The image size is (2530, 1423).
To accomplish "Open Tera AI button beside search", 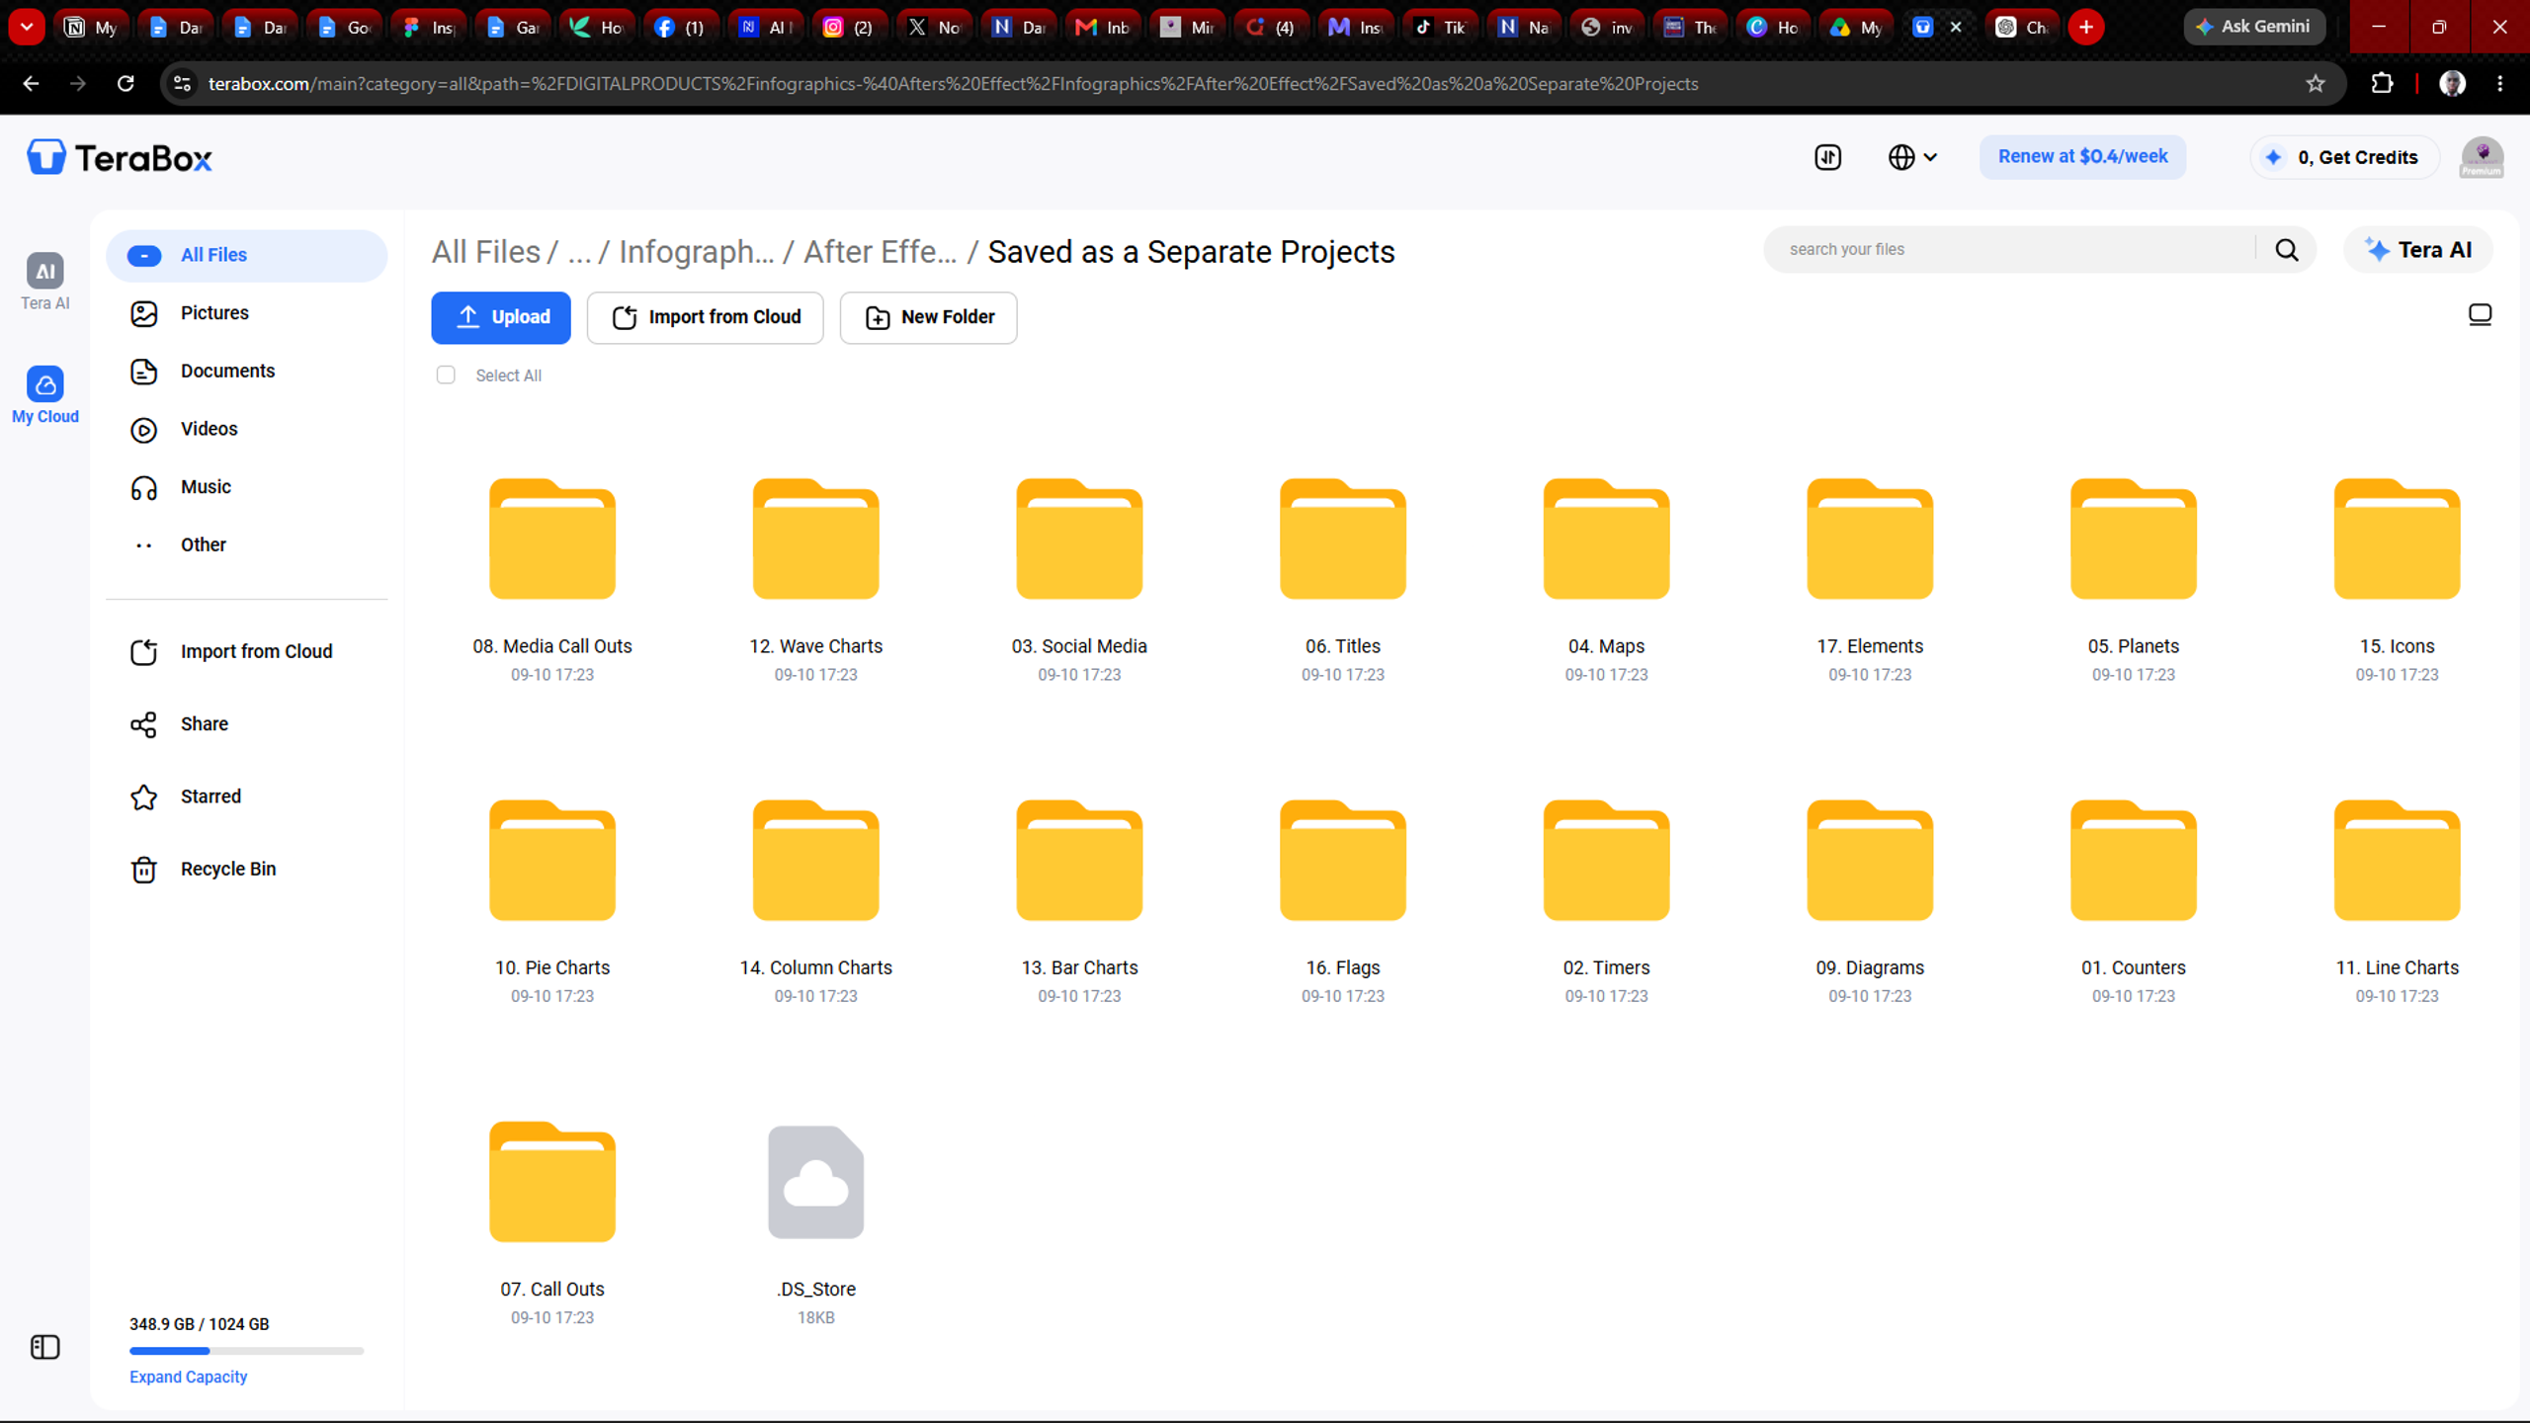I will [2418, 250].
